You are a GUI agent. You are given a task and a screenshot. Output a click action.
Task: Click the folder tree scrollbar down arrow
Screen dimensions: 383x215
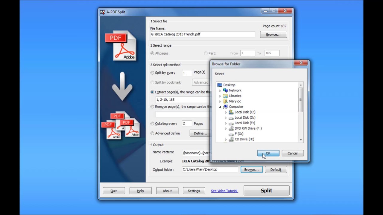301,140
